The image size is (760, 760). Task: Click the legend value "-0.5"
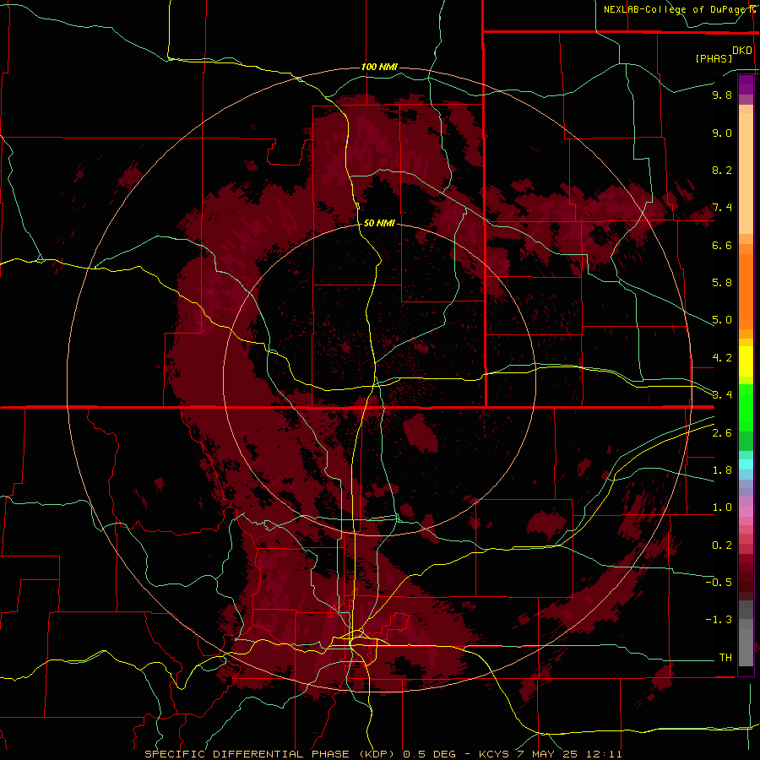(x=719, y=583)
